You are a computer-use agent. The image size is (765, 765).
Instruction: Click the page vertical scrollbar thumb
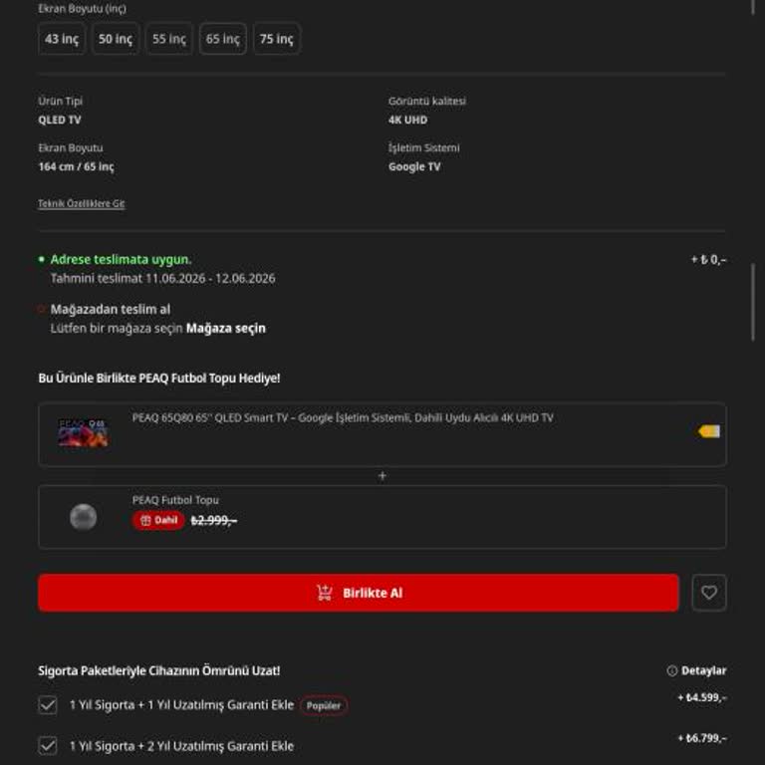click(x=753, y=302)
